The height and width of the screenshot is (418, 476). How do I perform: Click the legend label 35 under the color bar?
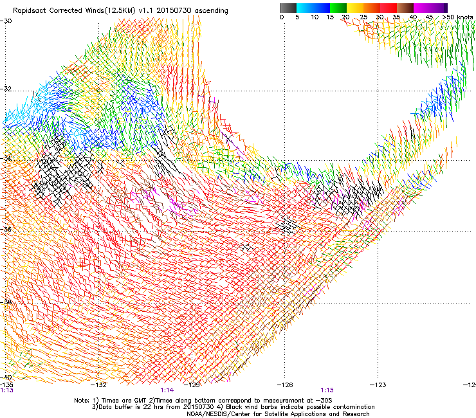point(396,17)
